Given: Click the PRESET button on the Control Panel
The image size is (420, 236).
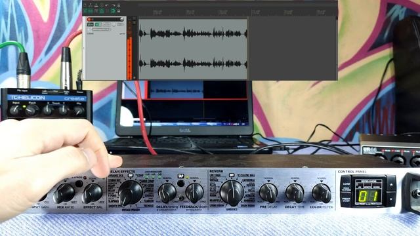Looking at the screenshot, I should click(x=346, y=200).
